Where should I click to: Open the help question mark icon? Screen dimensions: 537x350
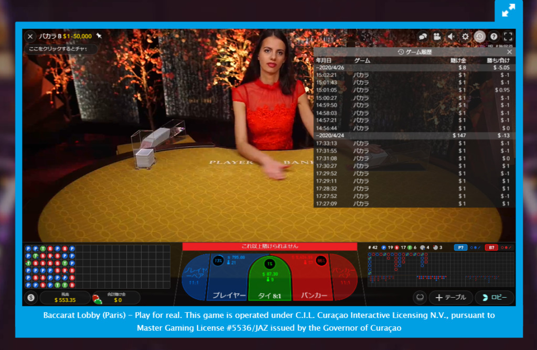click(x=493, y=37)
